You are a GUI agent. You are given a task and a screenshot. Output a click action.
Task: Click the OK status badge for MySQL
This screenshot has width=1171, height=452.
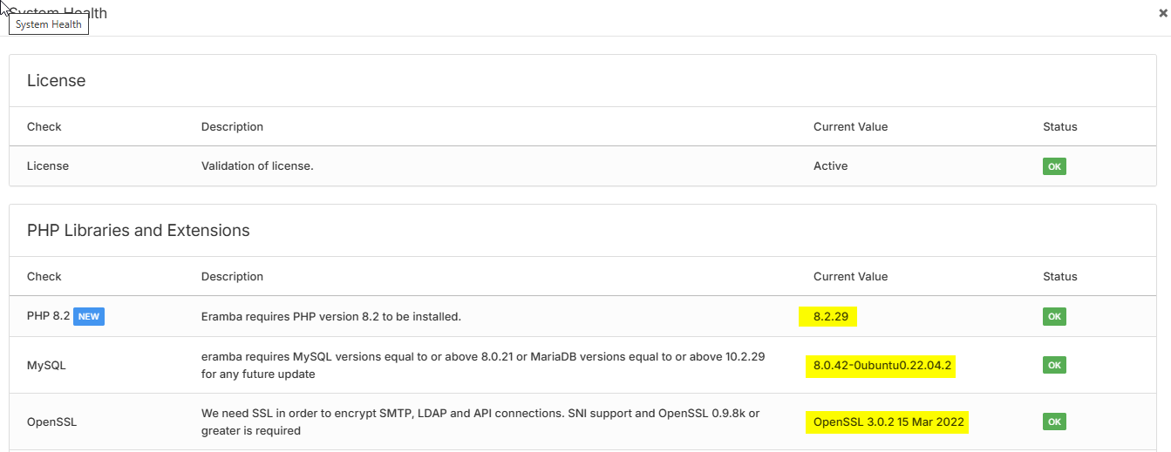1054,366
